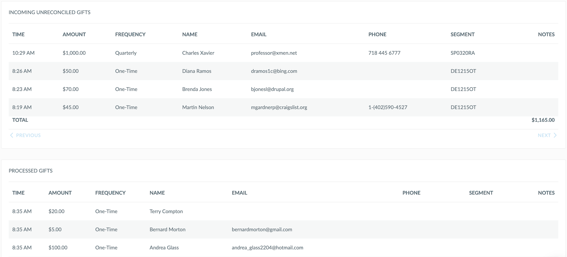Click the Previous left chevron icon
567x257 pixels.
pos(12,135)
